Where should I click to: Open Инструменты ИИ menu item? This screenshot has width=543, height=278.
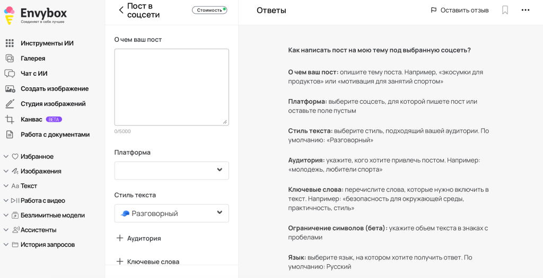(47, 43)
